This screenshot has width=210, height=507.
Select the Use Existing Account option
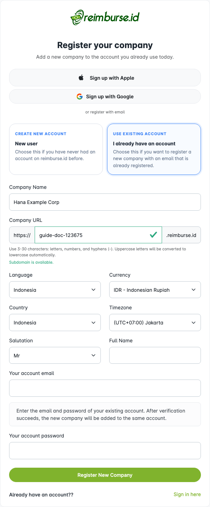154,149
